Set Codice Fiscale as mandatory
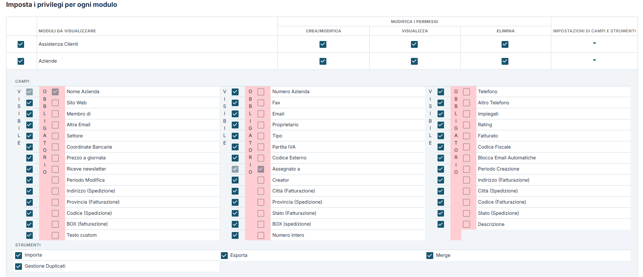Screen dimensions: 643x277 point(466,147)
